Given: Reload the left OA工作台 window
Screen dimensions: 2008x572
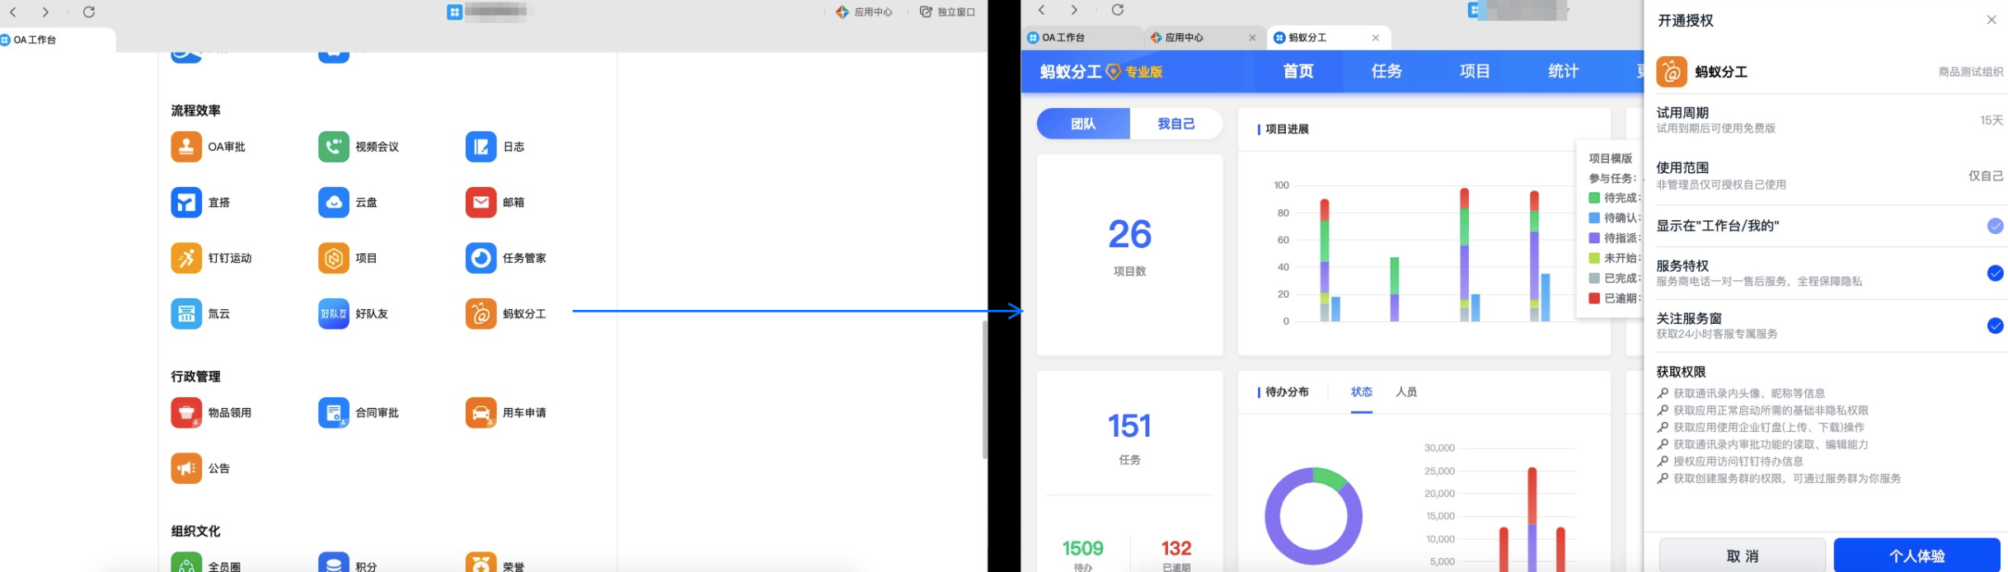Looking at the screenshot, I should click(89, 12).
